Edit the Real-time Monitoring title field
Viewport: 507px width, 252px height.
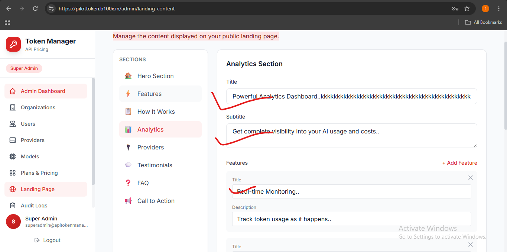click(x=352, y=191)
